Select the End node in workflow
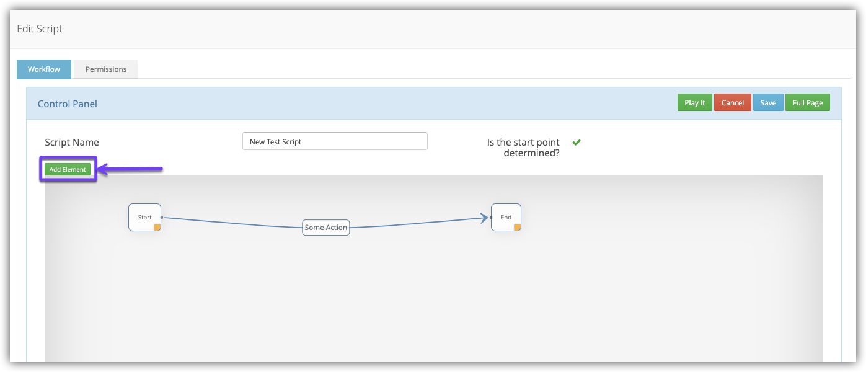Image resolution: width=866 pixels, height=372 pixels. [505, 217]
